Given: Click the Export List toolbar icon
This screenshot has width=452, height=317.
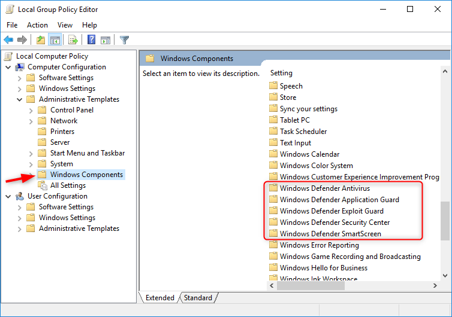Looking at the screenshot, I should (x=73, y=40).
